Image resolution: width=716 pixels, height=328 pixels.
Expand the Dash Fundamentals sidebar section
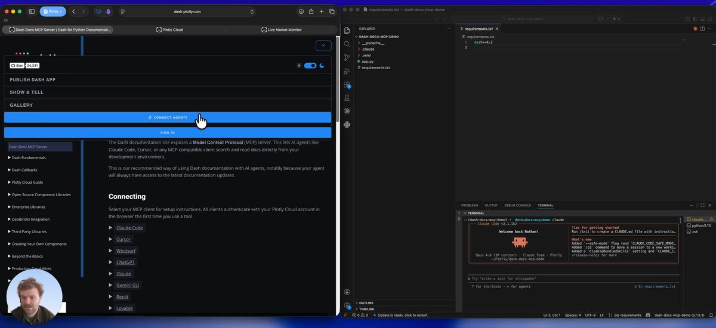[x=27, y=157]
